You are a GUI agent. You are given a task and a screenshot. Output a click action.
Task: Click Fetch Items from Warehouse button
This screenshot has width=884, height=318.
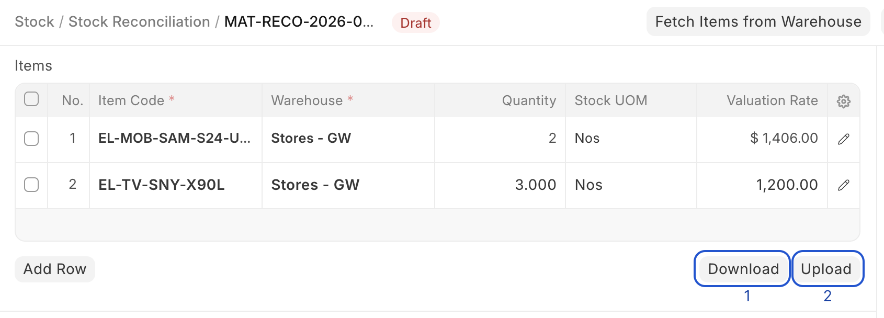pyautogui.click(x=758, y=22)
